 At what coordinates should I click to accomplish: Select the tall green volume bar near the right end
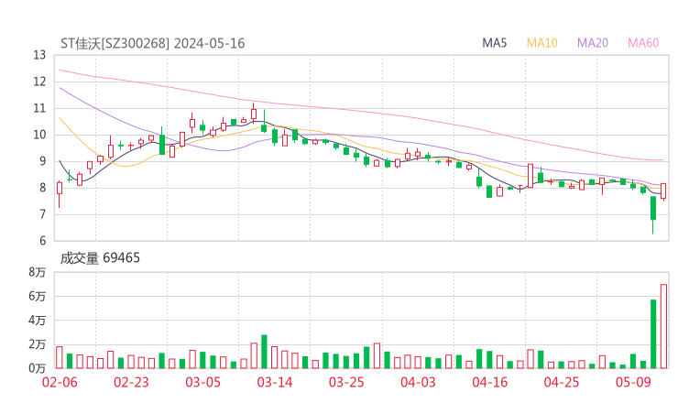653,333
